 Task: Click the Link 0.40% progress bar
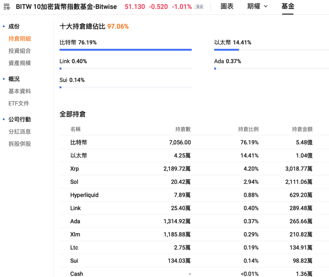coord(126,69)
